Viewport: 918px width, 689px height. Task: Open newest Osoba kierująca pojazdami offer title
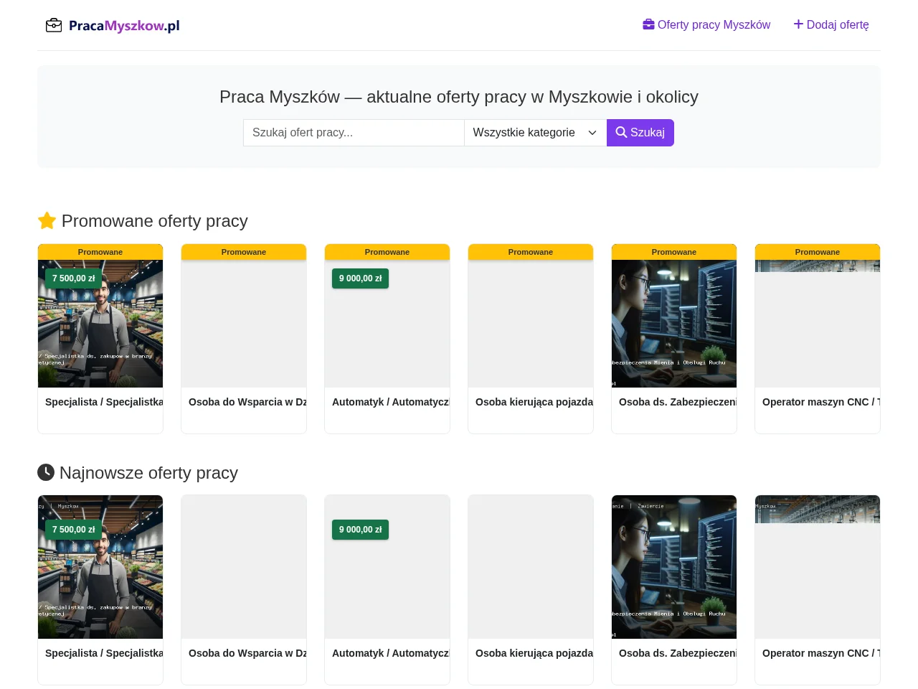pyautogui.click(x=534, y=653)
